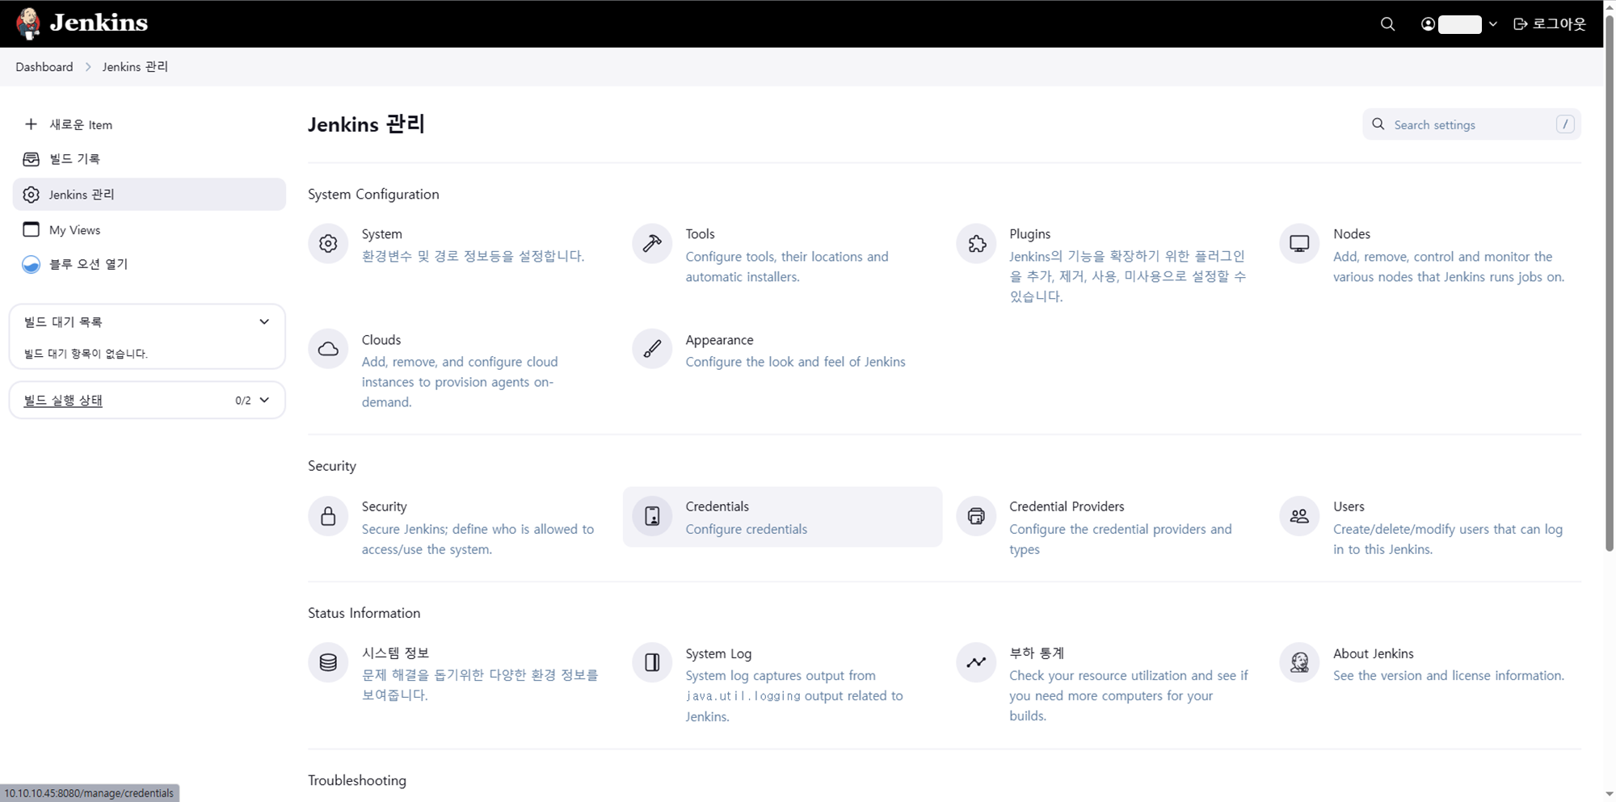
Task: Open the 부하 통계 chart icon
Action: (x=976, y=662)
